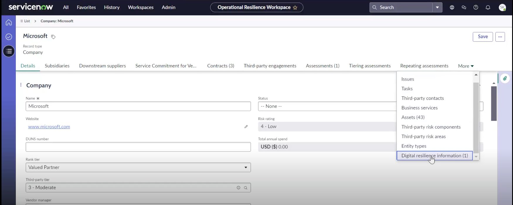Screen dimensions: 513x205
Task: Open the SK user avatar menu
Action: (x=502, y=7)
